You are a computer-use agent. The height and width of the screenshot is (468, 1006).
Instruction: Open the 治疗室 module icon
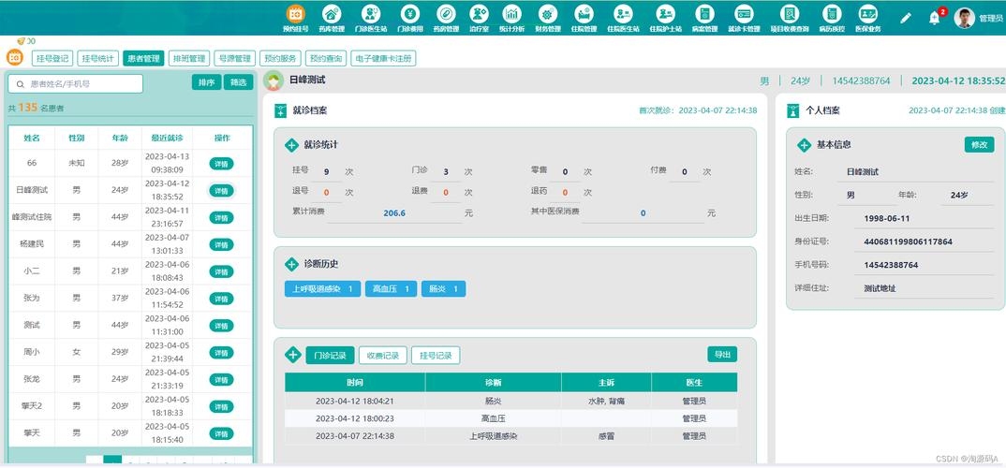(x=480, y=14)
